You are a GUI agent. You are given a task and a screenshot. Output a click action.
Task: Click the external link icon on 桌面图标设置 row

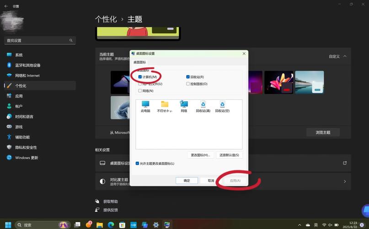point(345,163)
